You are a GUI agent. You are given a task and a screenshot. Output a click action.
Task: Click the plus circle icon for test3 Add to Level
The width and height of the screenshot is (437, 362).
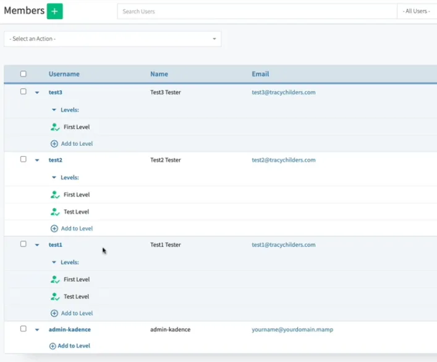click(x=54, y=144)
